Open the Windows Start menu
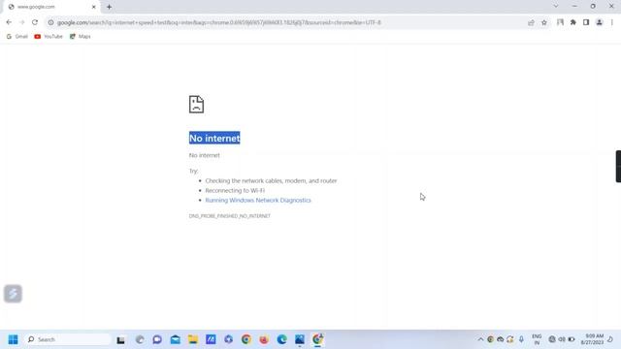621x349 pixels. click(x=13, y=339)
